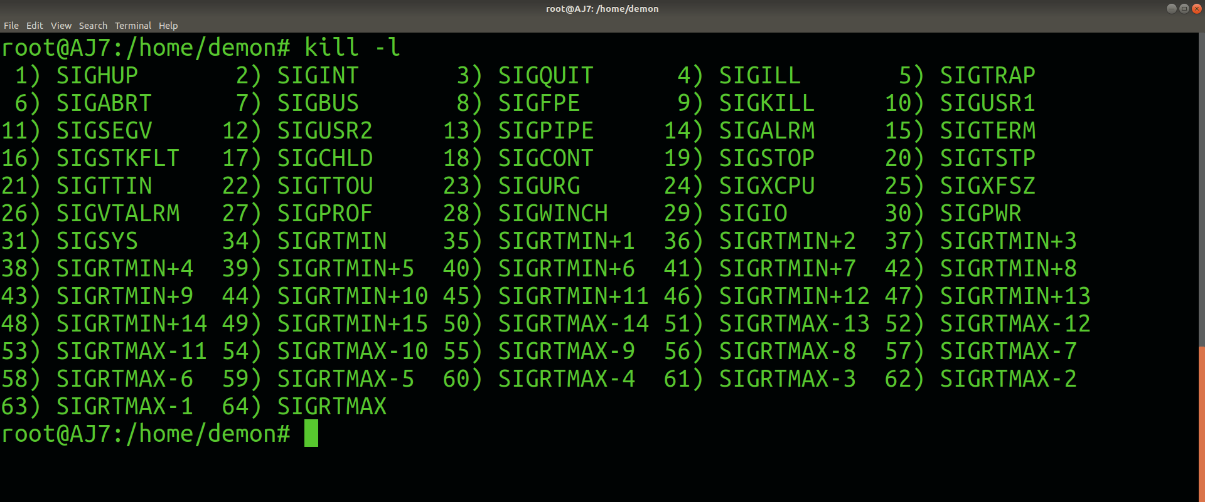Click the SIGTTIN signal entry
Viewport: 1205px width, 502px height.
(x=104, y=186)
